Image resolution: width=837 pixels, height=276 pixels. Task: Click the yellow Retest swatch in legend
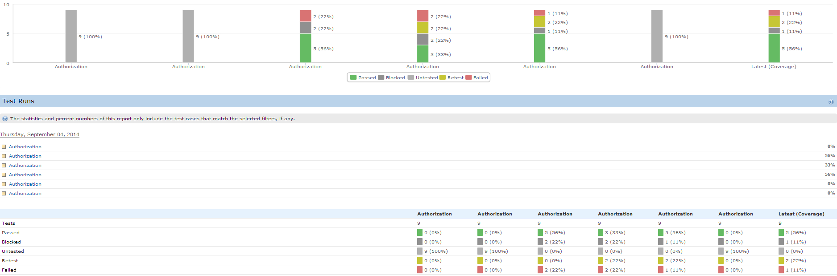point(443,77)
